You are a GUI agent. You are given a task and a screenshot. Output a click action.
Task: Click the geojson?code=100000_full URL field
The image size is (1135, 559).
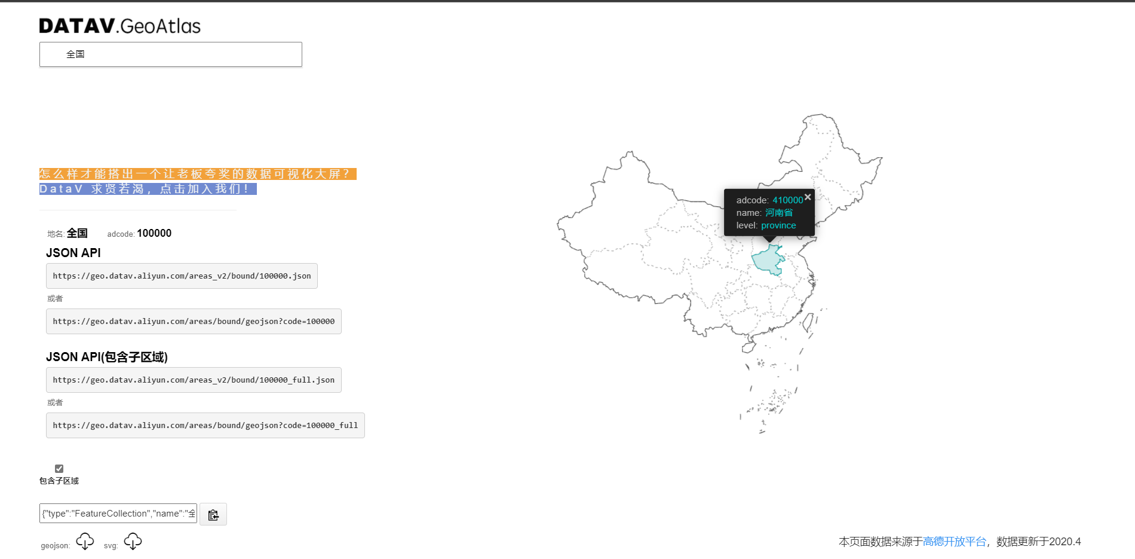(x=205, y=425)
